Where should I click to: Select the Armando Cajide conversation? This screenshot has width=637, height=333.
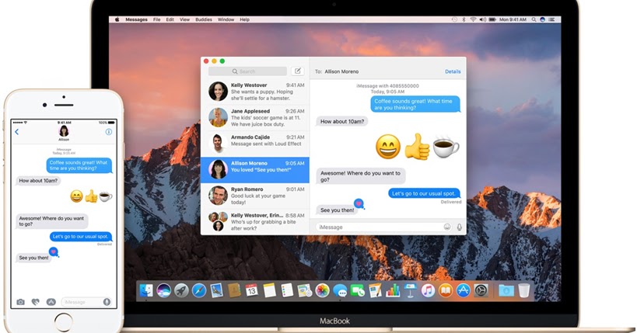(x=255, y=144)
